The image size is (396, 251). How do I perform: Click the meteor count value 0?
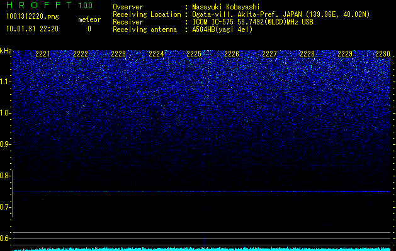[89, 29]
